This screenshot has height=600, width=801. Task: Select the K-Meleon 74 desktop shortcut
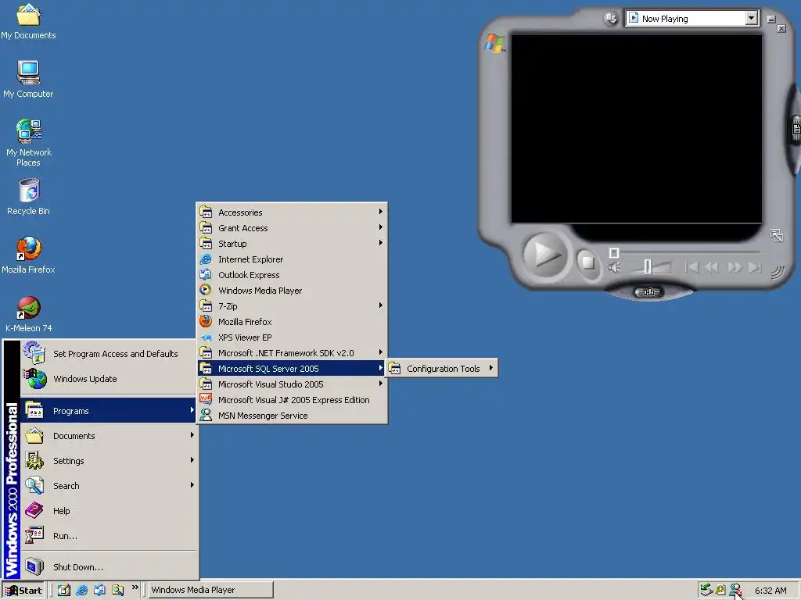[x=28, y=314]
